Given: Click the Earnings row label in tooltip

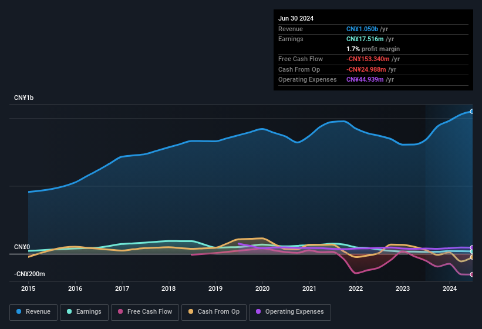Looking at the screenshot, I should click(x=291, y=39).
